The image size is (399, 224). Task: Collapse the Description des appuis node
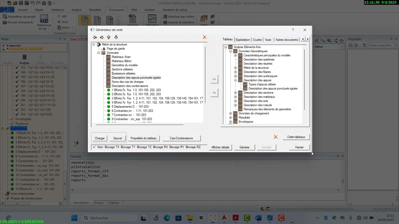235,80
